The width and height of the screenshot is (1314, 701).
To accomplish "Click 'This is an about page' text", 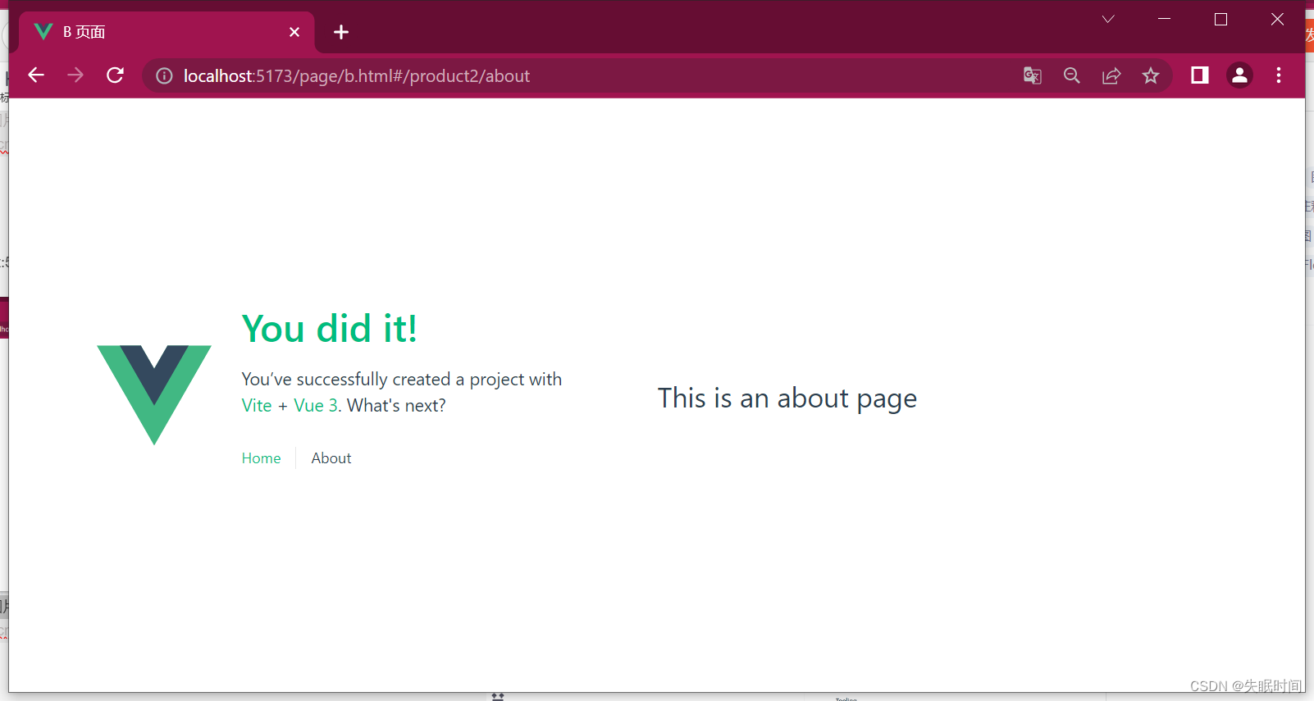I will (x=787, y=398).
